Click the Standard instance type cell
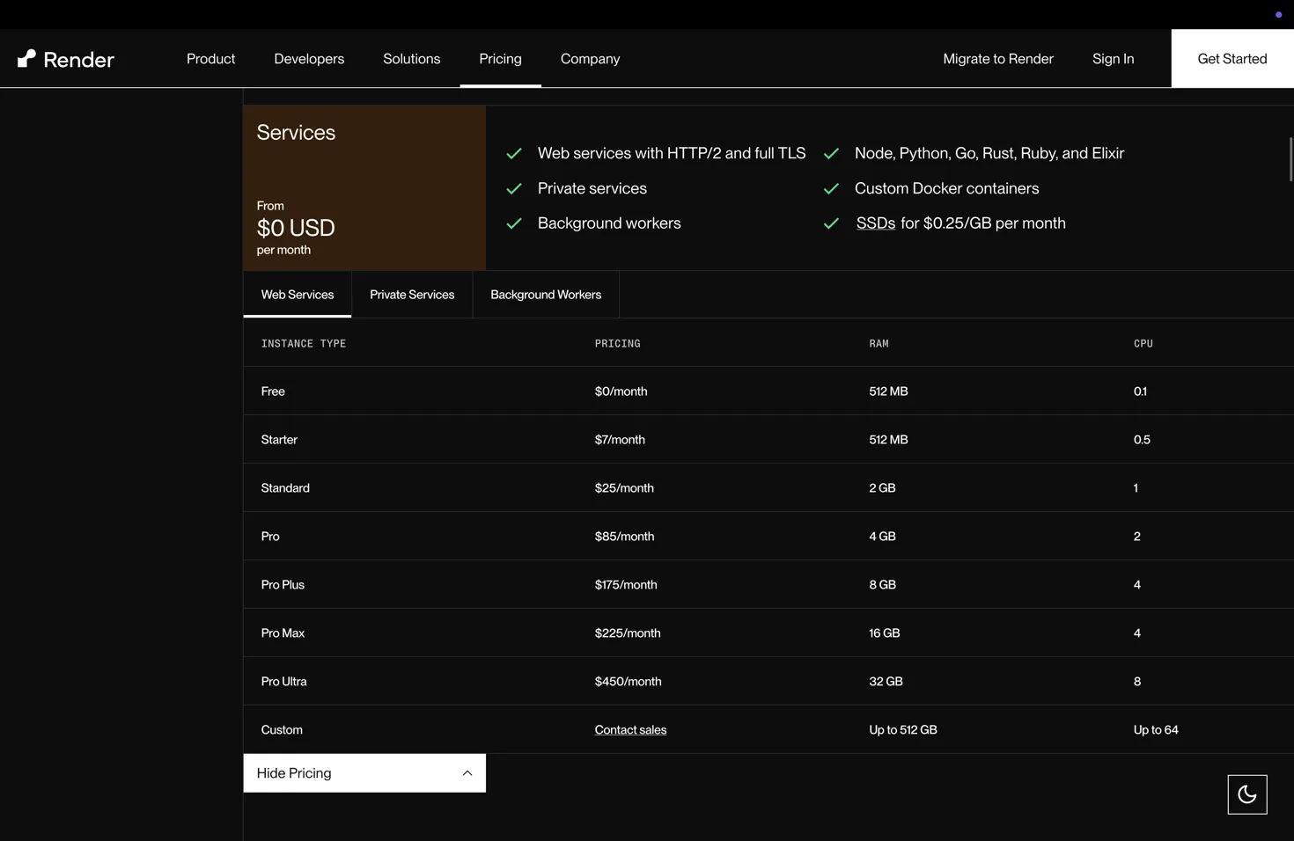This screenshot has height=841, width=1294. (x=285, y=488)
